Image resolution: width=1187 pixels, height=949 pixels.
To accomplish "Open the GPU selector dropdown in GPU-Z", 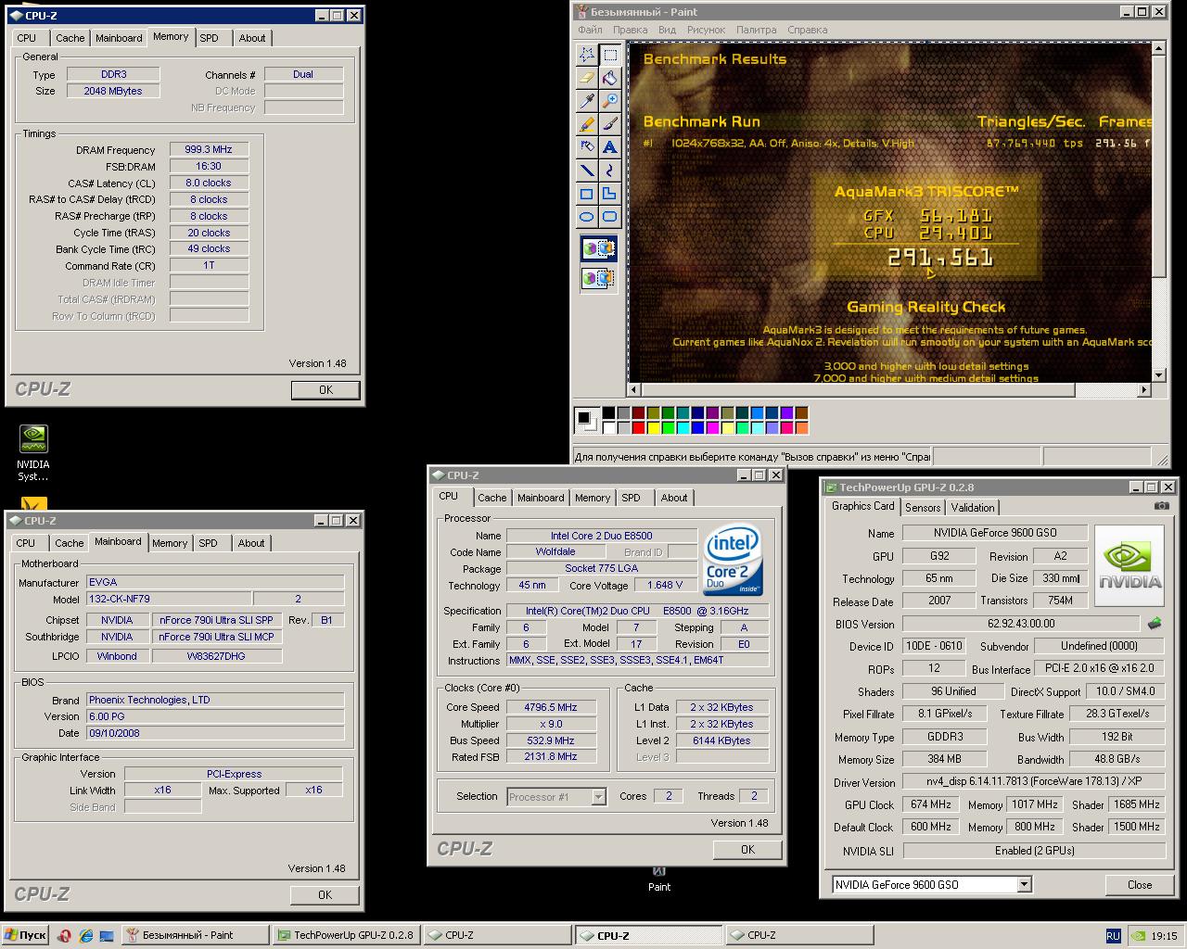I will (x=1024, y=884).
